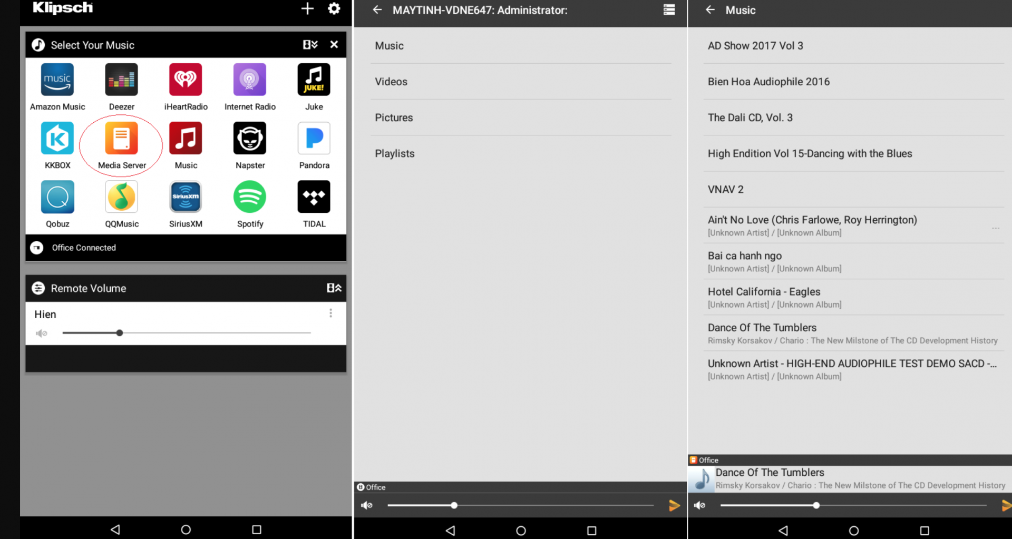Image resolution: width=1012 pixels, height=539 pixels.
Task: Open the Playlists folder
Action: click(521, 153)
